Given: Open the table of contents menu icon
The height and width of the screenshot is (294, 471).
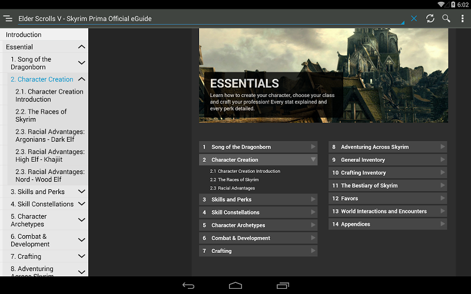Looking at the screenshot, I should (x=8, y=19).
